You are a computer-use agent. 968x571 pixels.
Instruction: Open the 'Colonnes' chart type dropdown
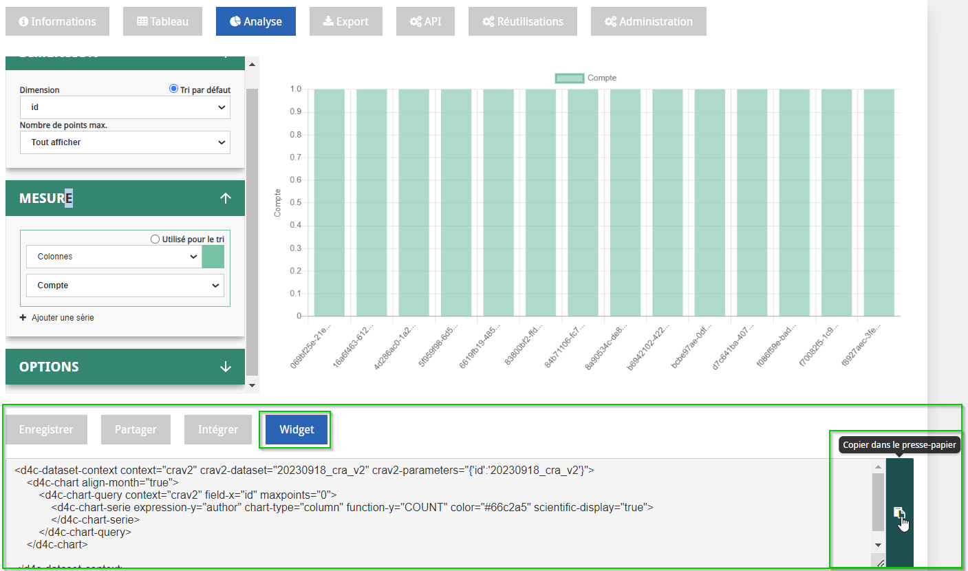tap(114, 257)
